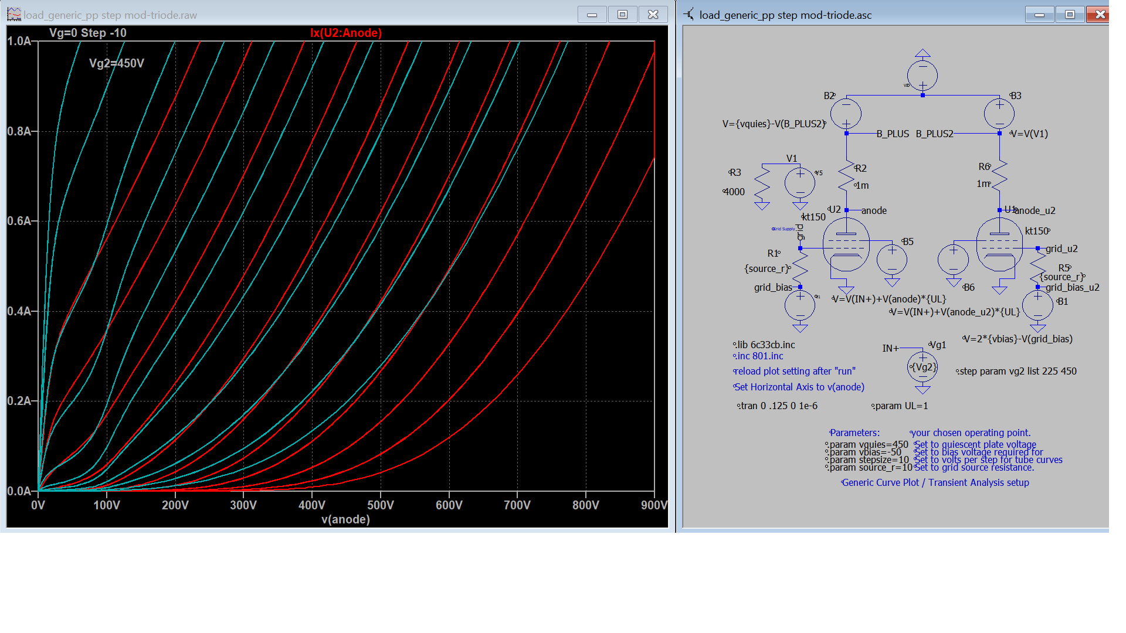Click the schematic icon in .asc title bar
The image size is (1126, 633).
689,14
